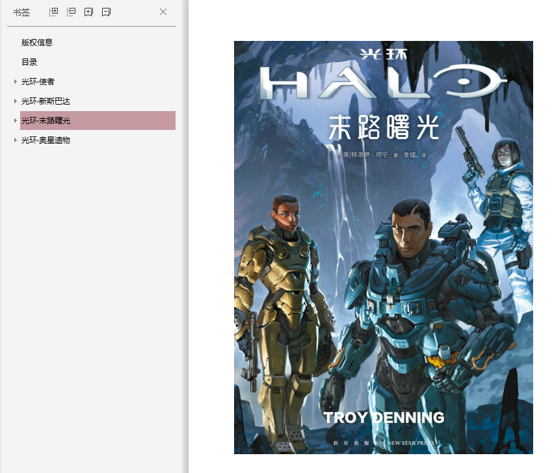Expand the 光环·使者 bookmark tree arrow
This screenshot has height=473, width=552.
tap(15, 82)
